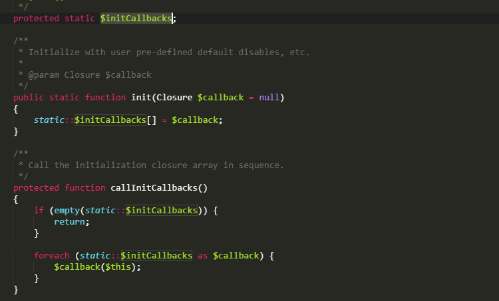The image size is (499, 301).
Task: Click the '@param Closure $callback' docblock line
Action: click(x=90, y=75)
